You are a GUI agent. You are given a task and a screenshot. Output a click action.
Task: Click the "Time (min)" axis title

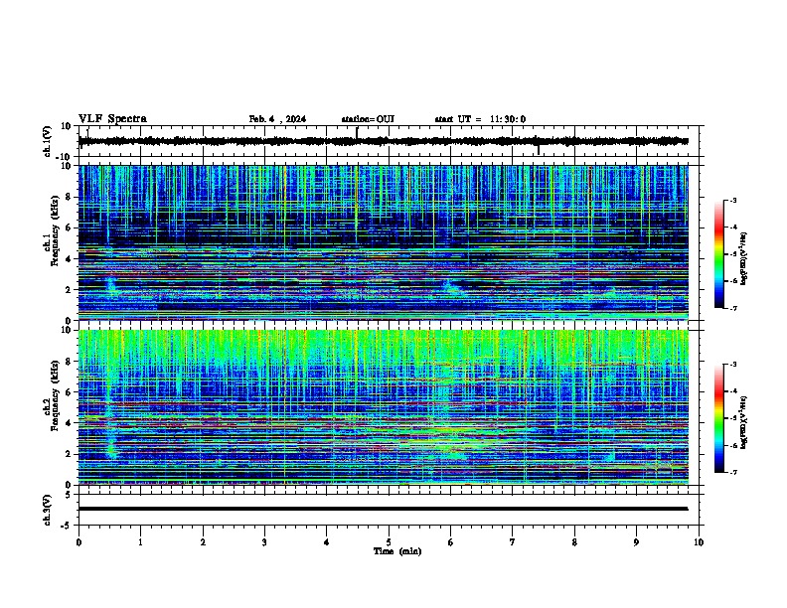click(x=397, y=551)
